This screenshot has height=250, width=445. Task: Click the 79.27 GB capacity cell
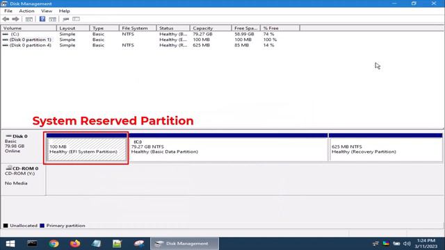pos(202,34)
